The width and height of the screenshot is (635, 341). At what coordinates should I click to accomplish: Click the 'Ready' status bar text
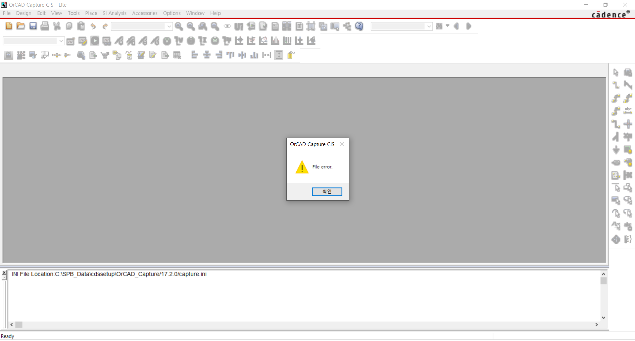8,336
